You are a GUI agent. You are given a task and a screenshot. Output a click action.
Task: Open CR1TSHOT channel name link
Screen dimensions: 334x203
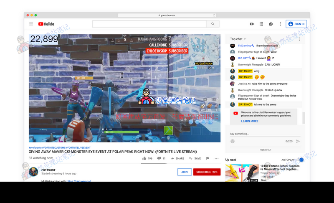[48, 170]
